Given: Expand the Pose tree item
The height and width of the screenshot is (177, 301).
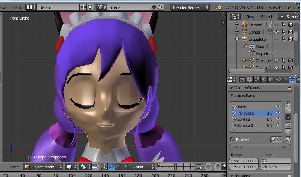Looking at the screenshot, I should tap(246, 46).
